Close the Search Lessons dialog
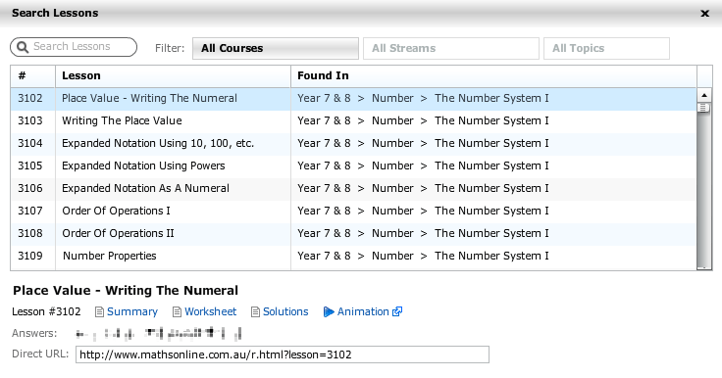Screen dimensions: 722x378 (x=704, y=14)
